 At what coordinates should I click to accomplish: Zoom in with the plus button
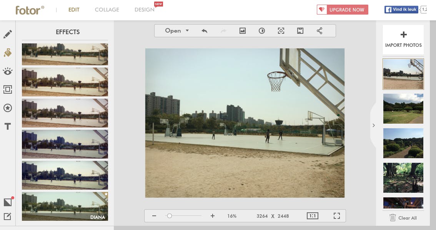[x=213, y=216]
